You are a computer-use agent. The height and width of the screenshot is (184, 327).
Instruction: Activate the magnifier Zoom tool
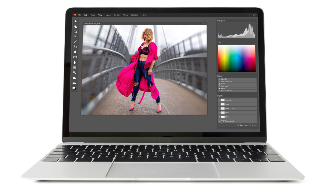74,73
